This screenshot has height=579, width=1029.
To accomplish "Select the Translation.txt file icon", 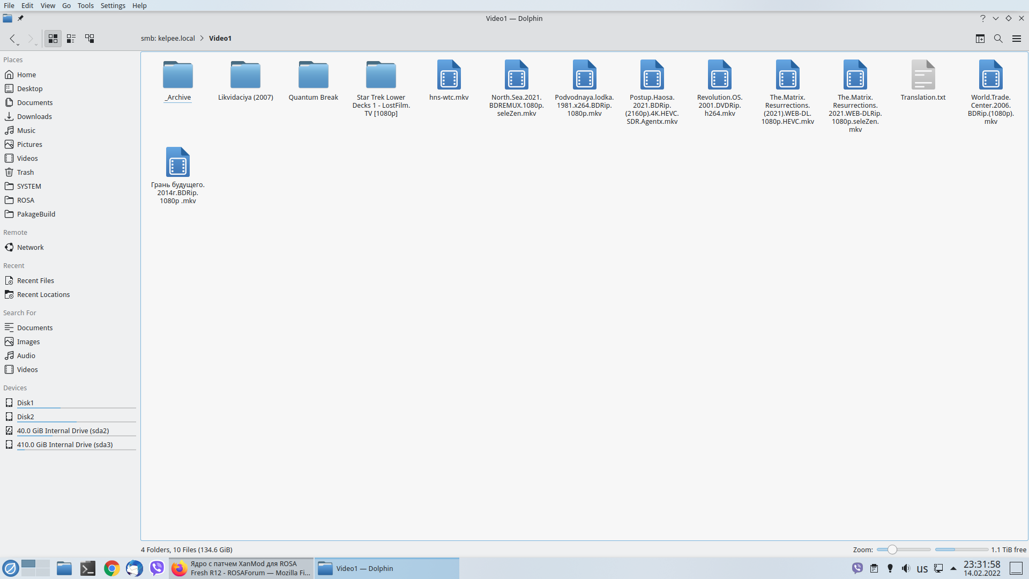I will point(922,76).
